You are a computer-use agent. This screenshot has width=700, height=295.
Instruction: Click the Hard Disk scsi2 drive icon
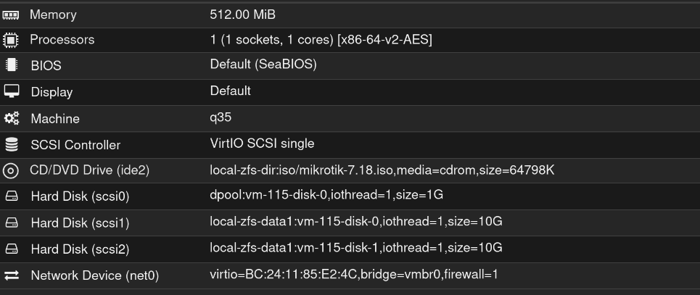(12, 249)
